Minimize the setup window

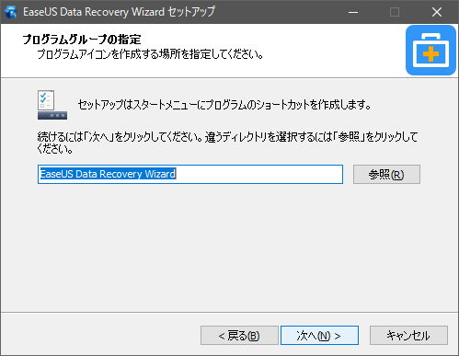point(353,12)
